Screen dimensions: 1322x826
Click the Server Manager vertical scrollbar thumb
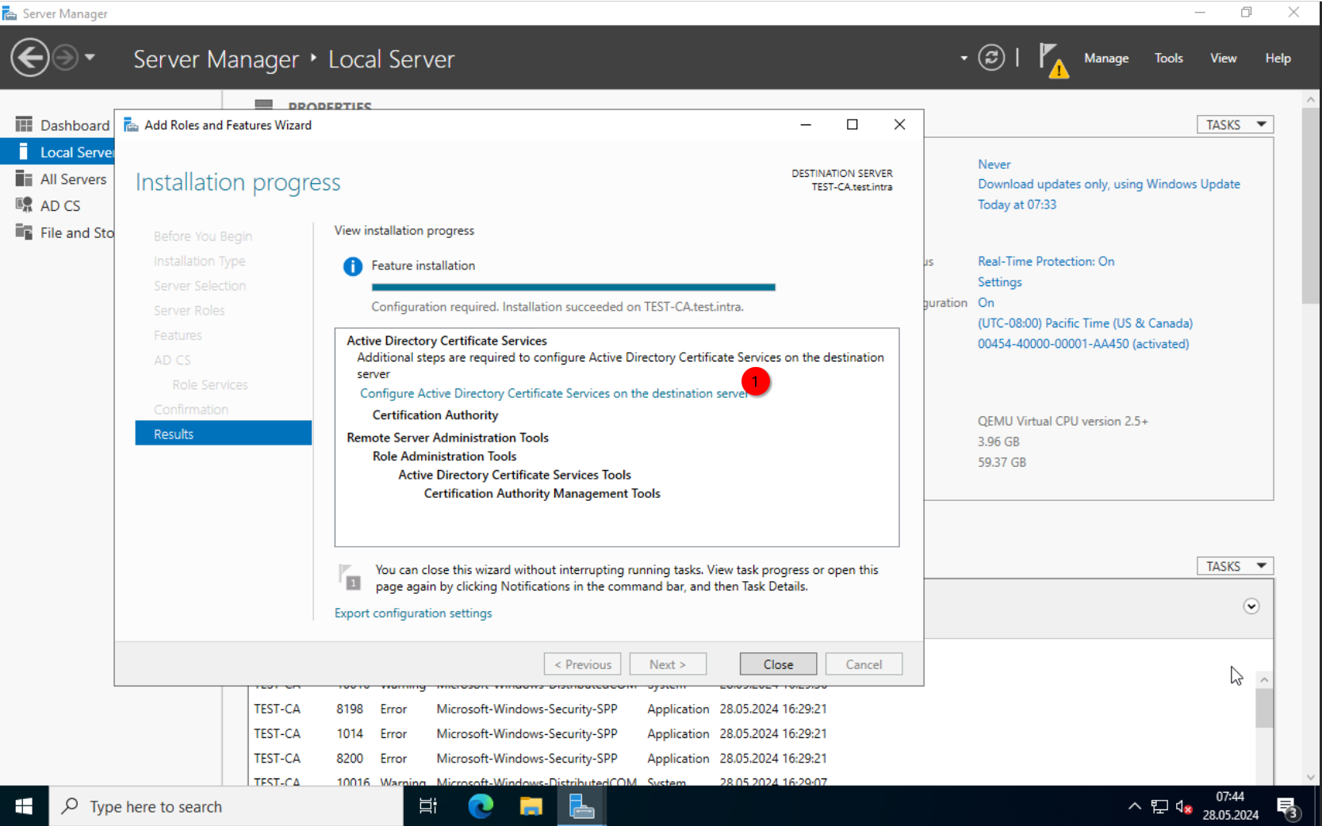1310,206
